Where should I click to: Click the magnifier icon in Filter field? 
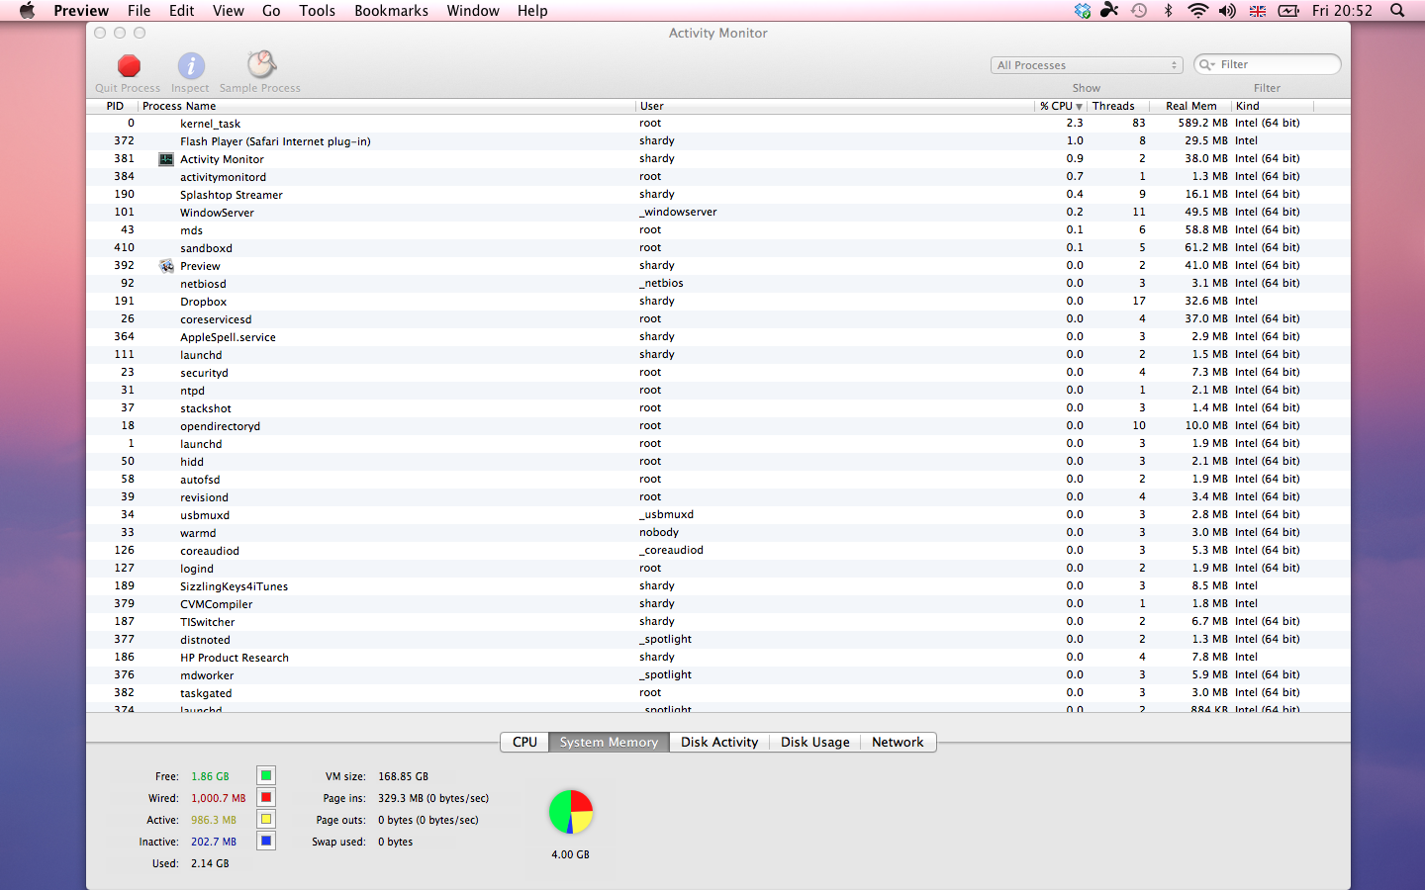coord(1207,64)
